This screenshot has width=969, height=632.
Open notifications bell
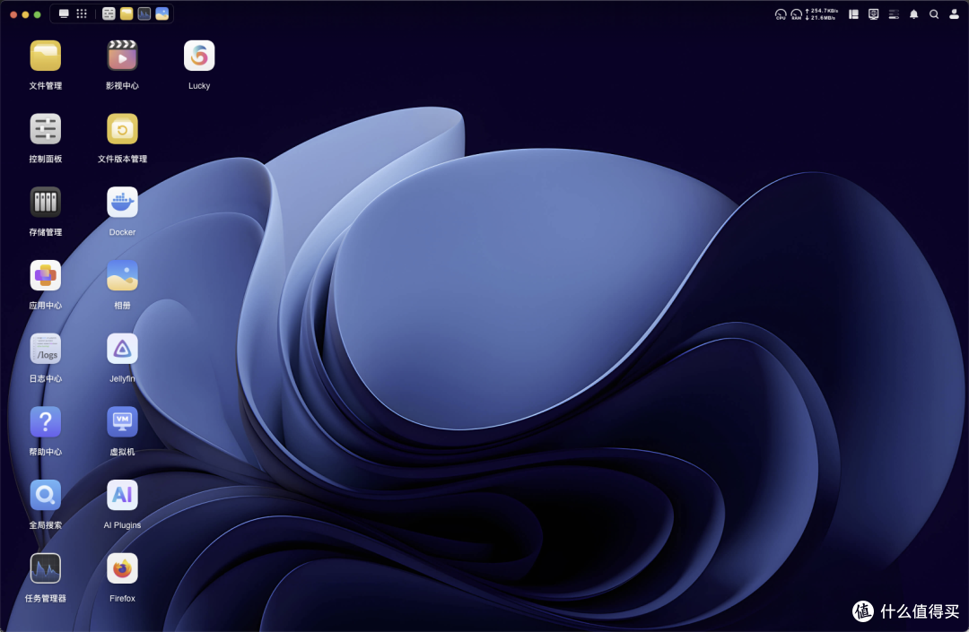(914, 14)
